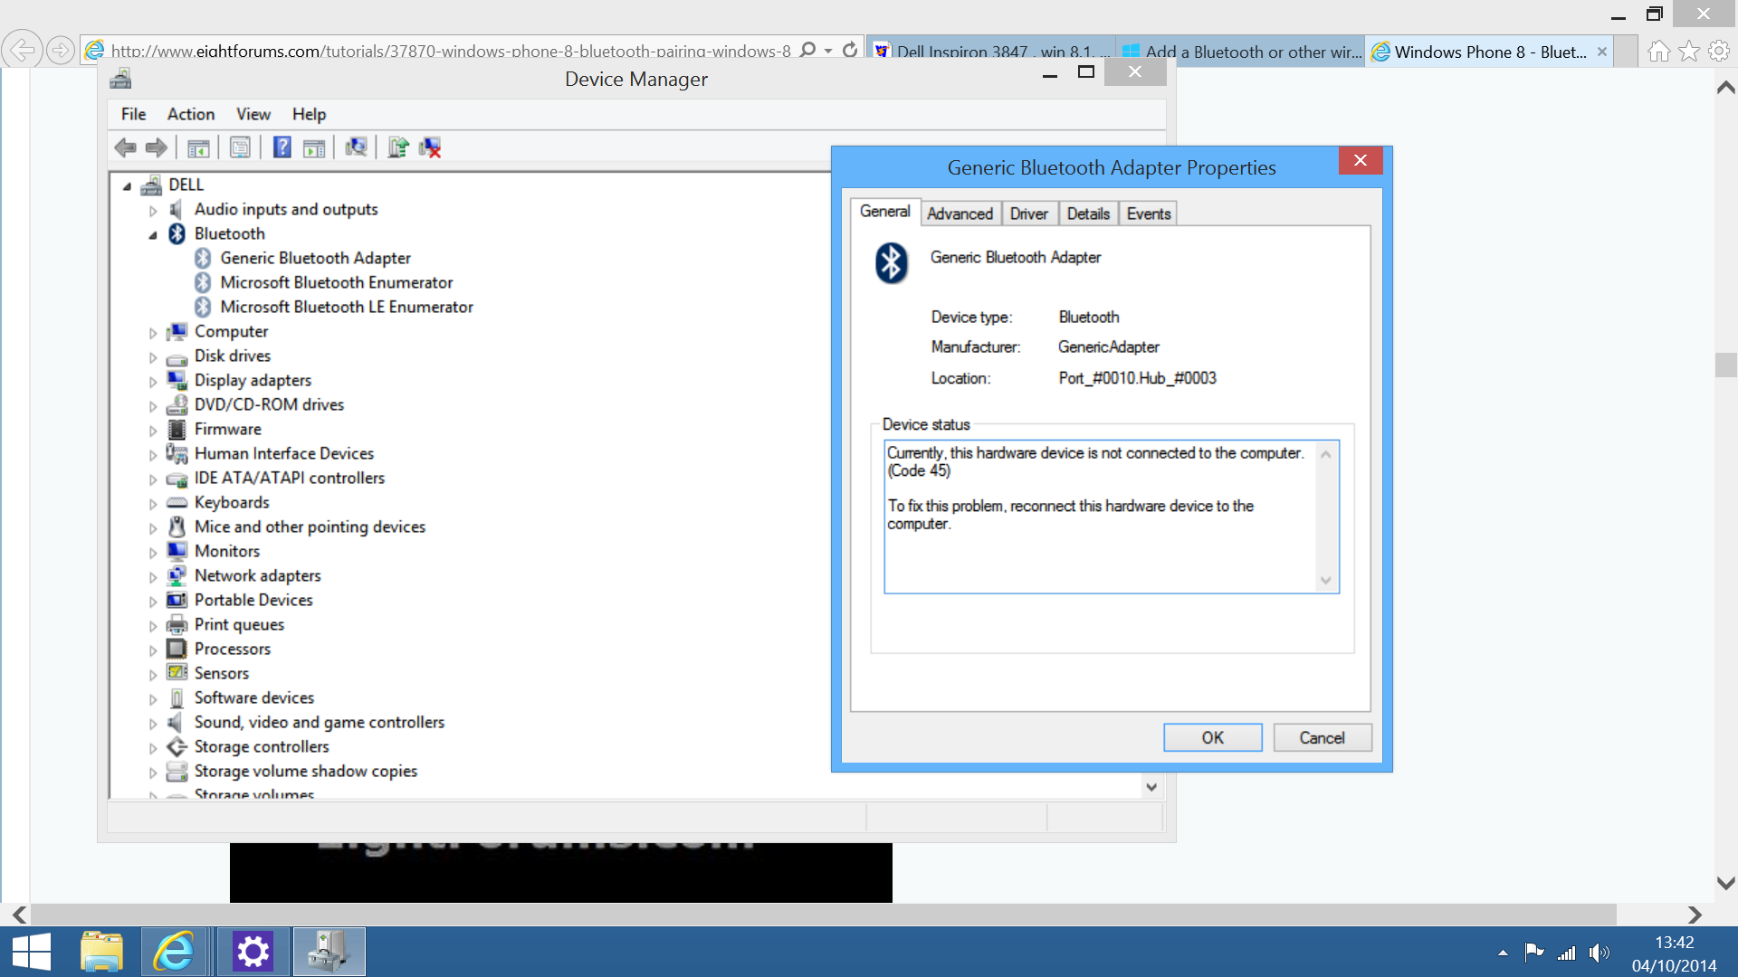Click the browser Favorites star icon
Image resolution: width=1738 pixels, height=977 pixels.
coord(1689,52)
